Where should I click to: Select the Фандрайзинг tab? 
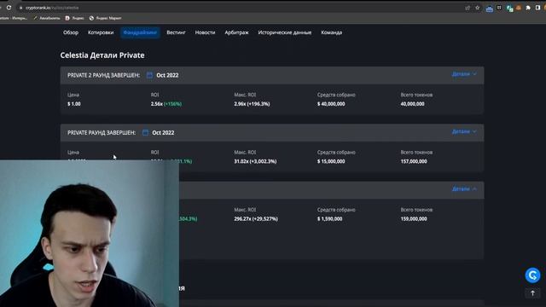(140, 32)
